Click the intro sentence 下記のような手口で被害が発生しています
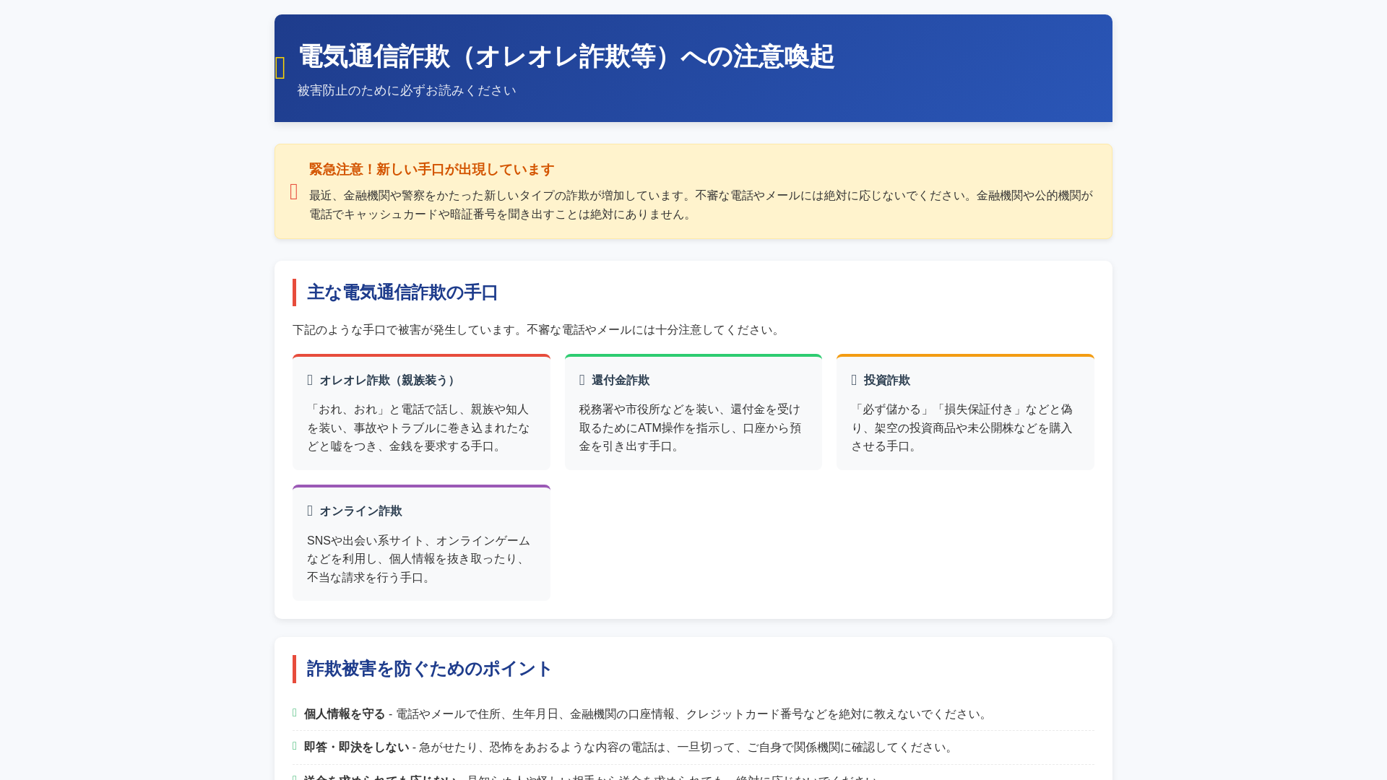This screenshot has height=780, width=1387. [x=537, y=330]
